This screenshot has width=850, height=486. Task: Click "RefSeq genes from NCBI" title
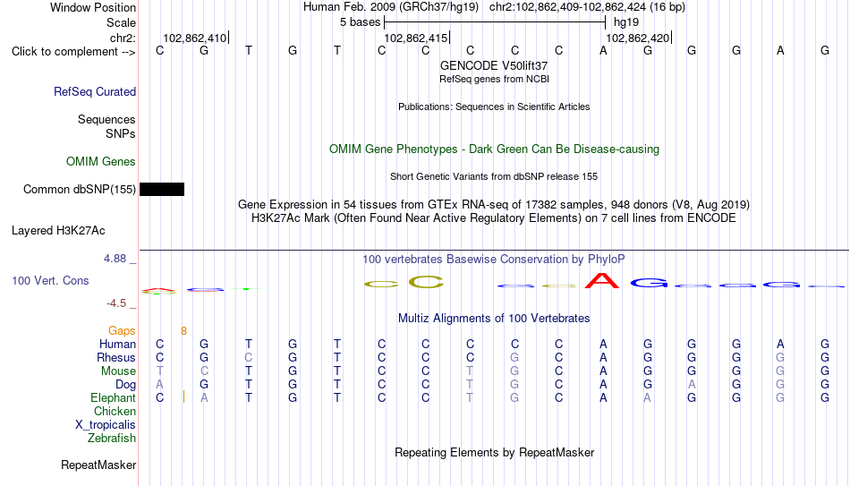pyautogui.click(x=494, y=79)
